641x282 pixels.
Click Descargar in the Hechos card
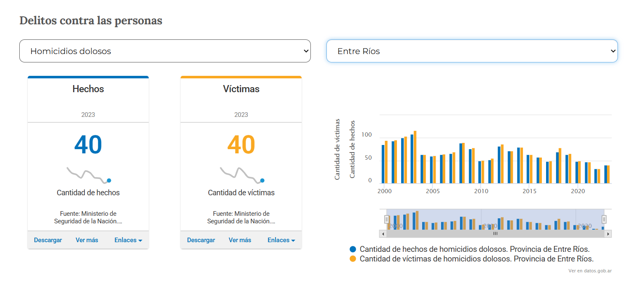pyautogui.click(x=48, y=240)
